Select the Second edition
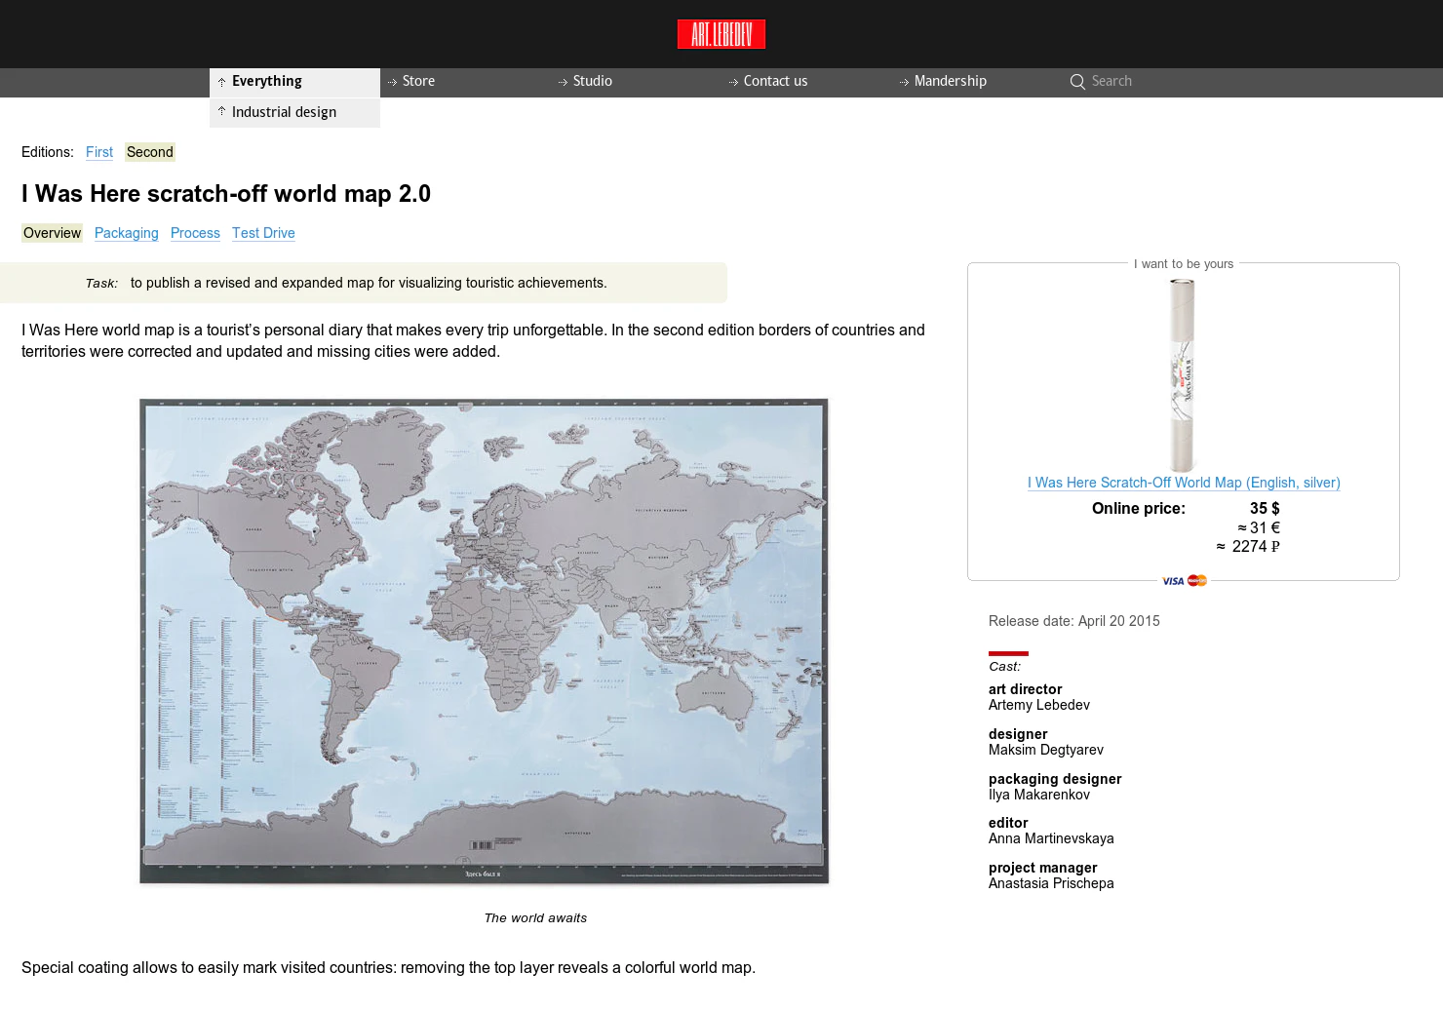The width and height of the screenshot is (1443, 1011). click(x=150, y=152)
